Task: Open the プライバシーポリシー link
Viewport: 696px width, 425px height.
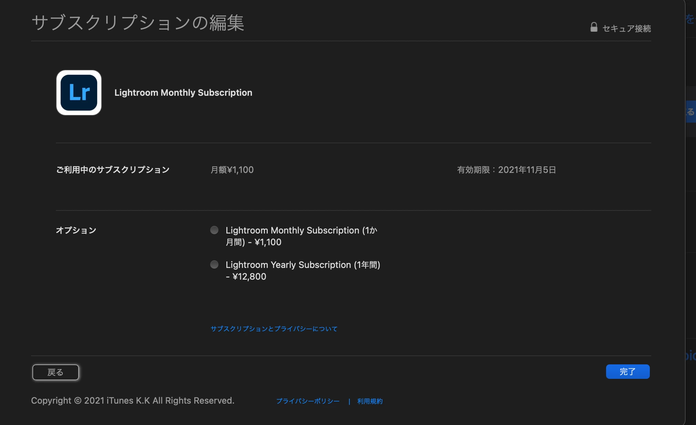Action: pos(308,401)
